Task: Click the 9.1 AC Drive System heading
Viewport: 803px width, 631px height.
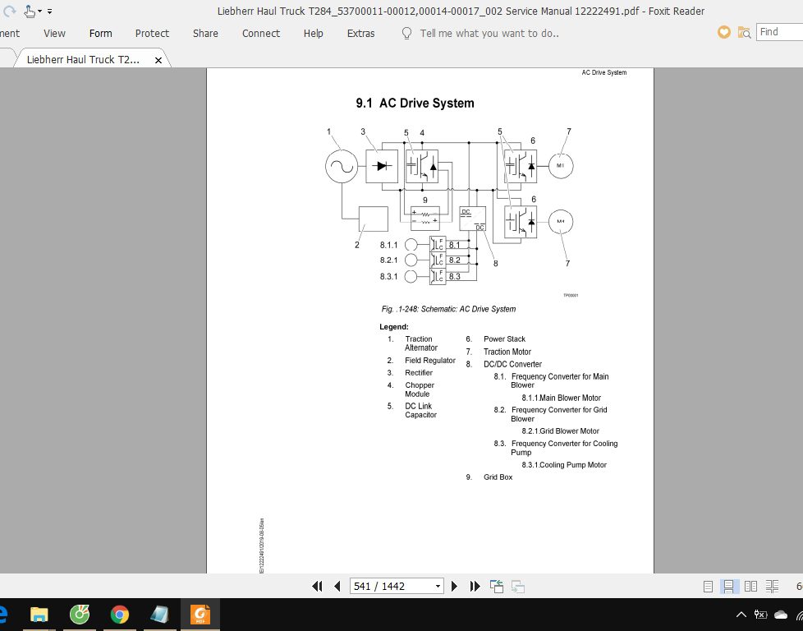Action: pyautogui.click(x=415, y=103)
